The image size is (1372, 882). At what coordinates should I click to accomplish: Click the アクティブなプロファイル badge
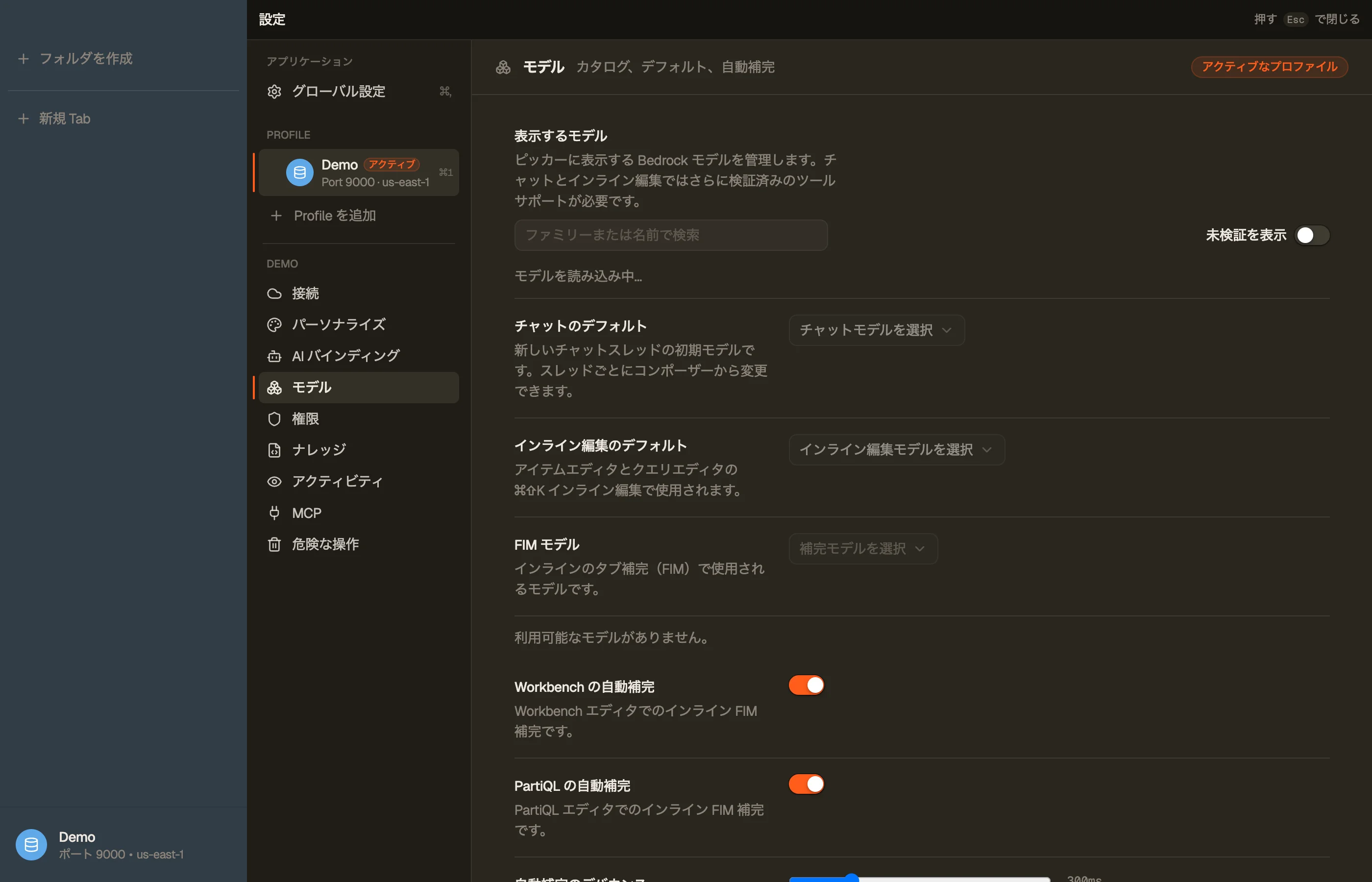pyautogui.click(x=1270, y=67)
